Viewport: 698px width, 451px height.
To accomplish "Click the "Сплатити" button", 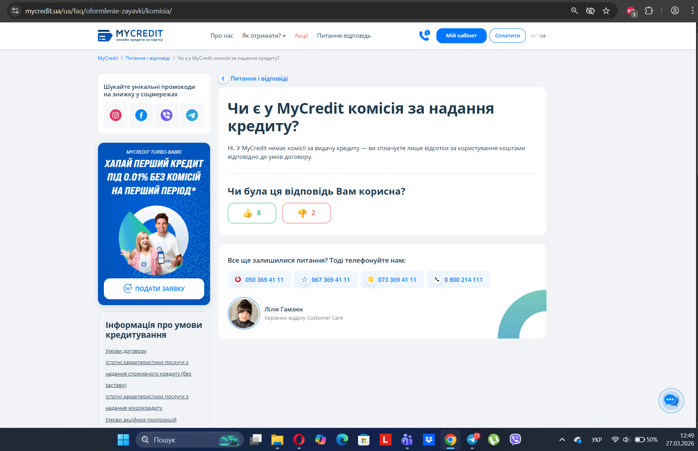I will pyautogui.click(x=508, y=36).
